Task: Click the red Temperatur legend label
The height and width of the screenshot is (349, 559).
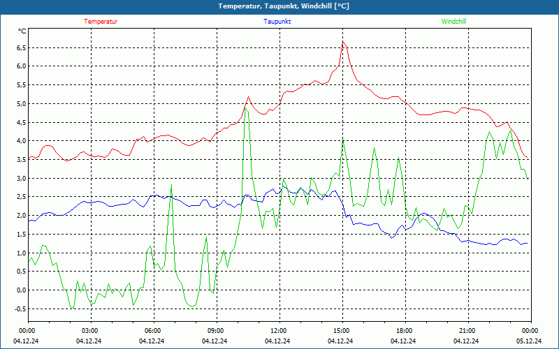Action: [101, 22]
